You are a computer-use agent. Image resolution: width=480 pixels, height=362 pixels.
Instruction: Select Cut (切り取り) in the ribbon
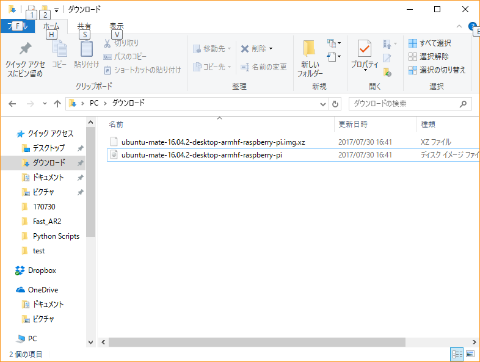122,43
